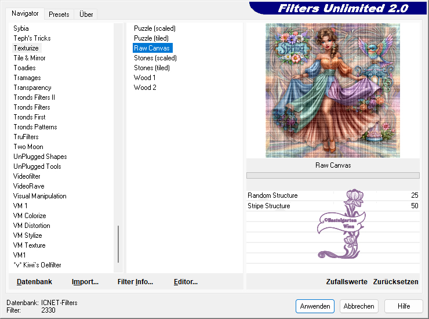Open the Datenbank option
The height and width of the screenshot is (319, 429).
pos(34,282)
